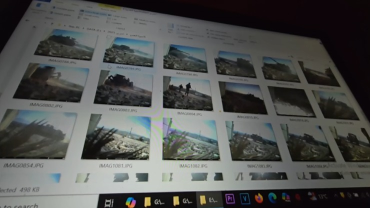
Task: Launch Microsoft Edge from the taskbar
Action: click(272, 197)
